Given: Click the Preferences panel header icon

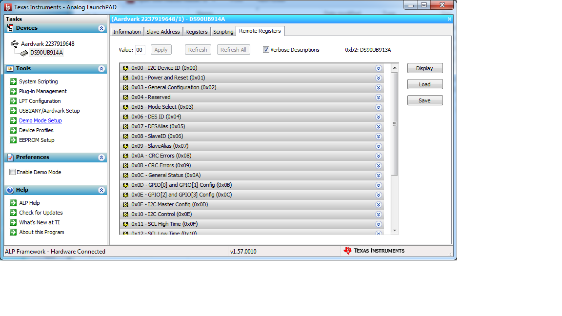Looking at the screenshot, I should click(10, 158).
